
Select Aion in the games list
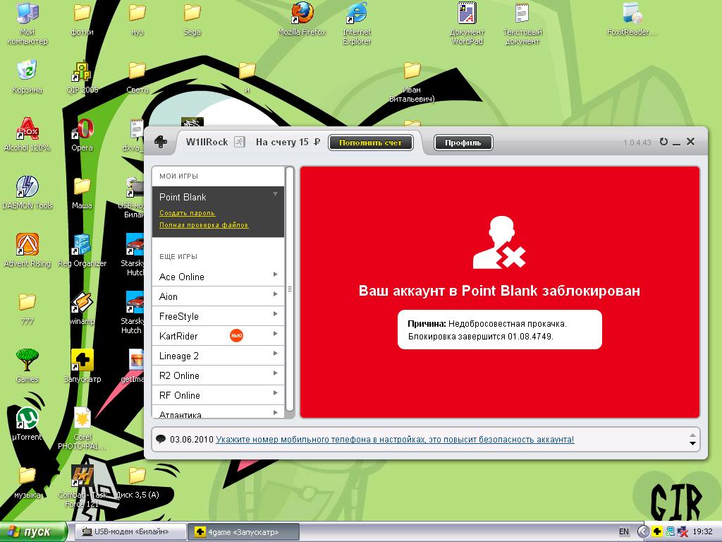169,296
